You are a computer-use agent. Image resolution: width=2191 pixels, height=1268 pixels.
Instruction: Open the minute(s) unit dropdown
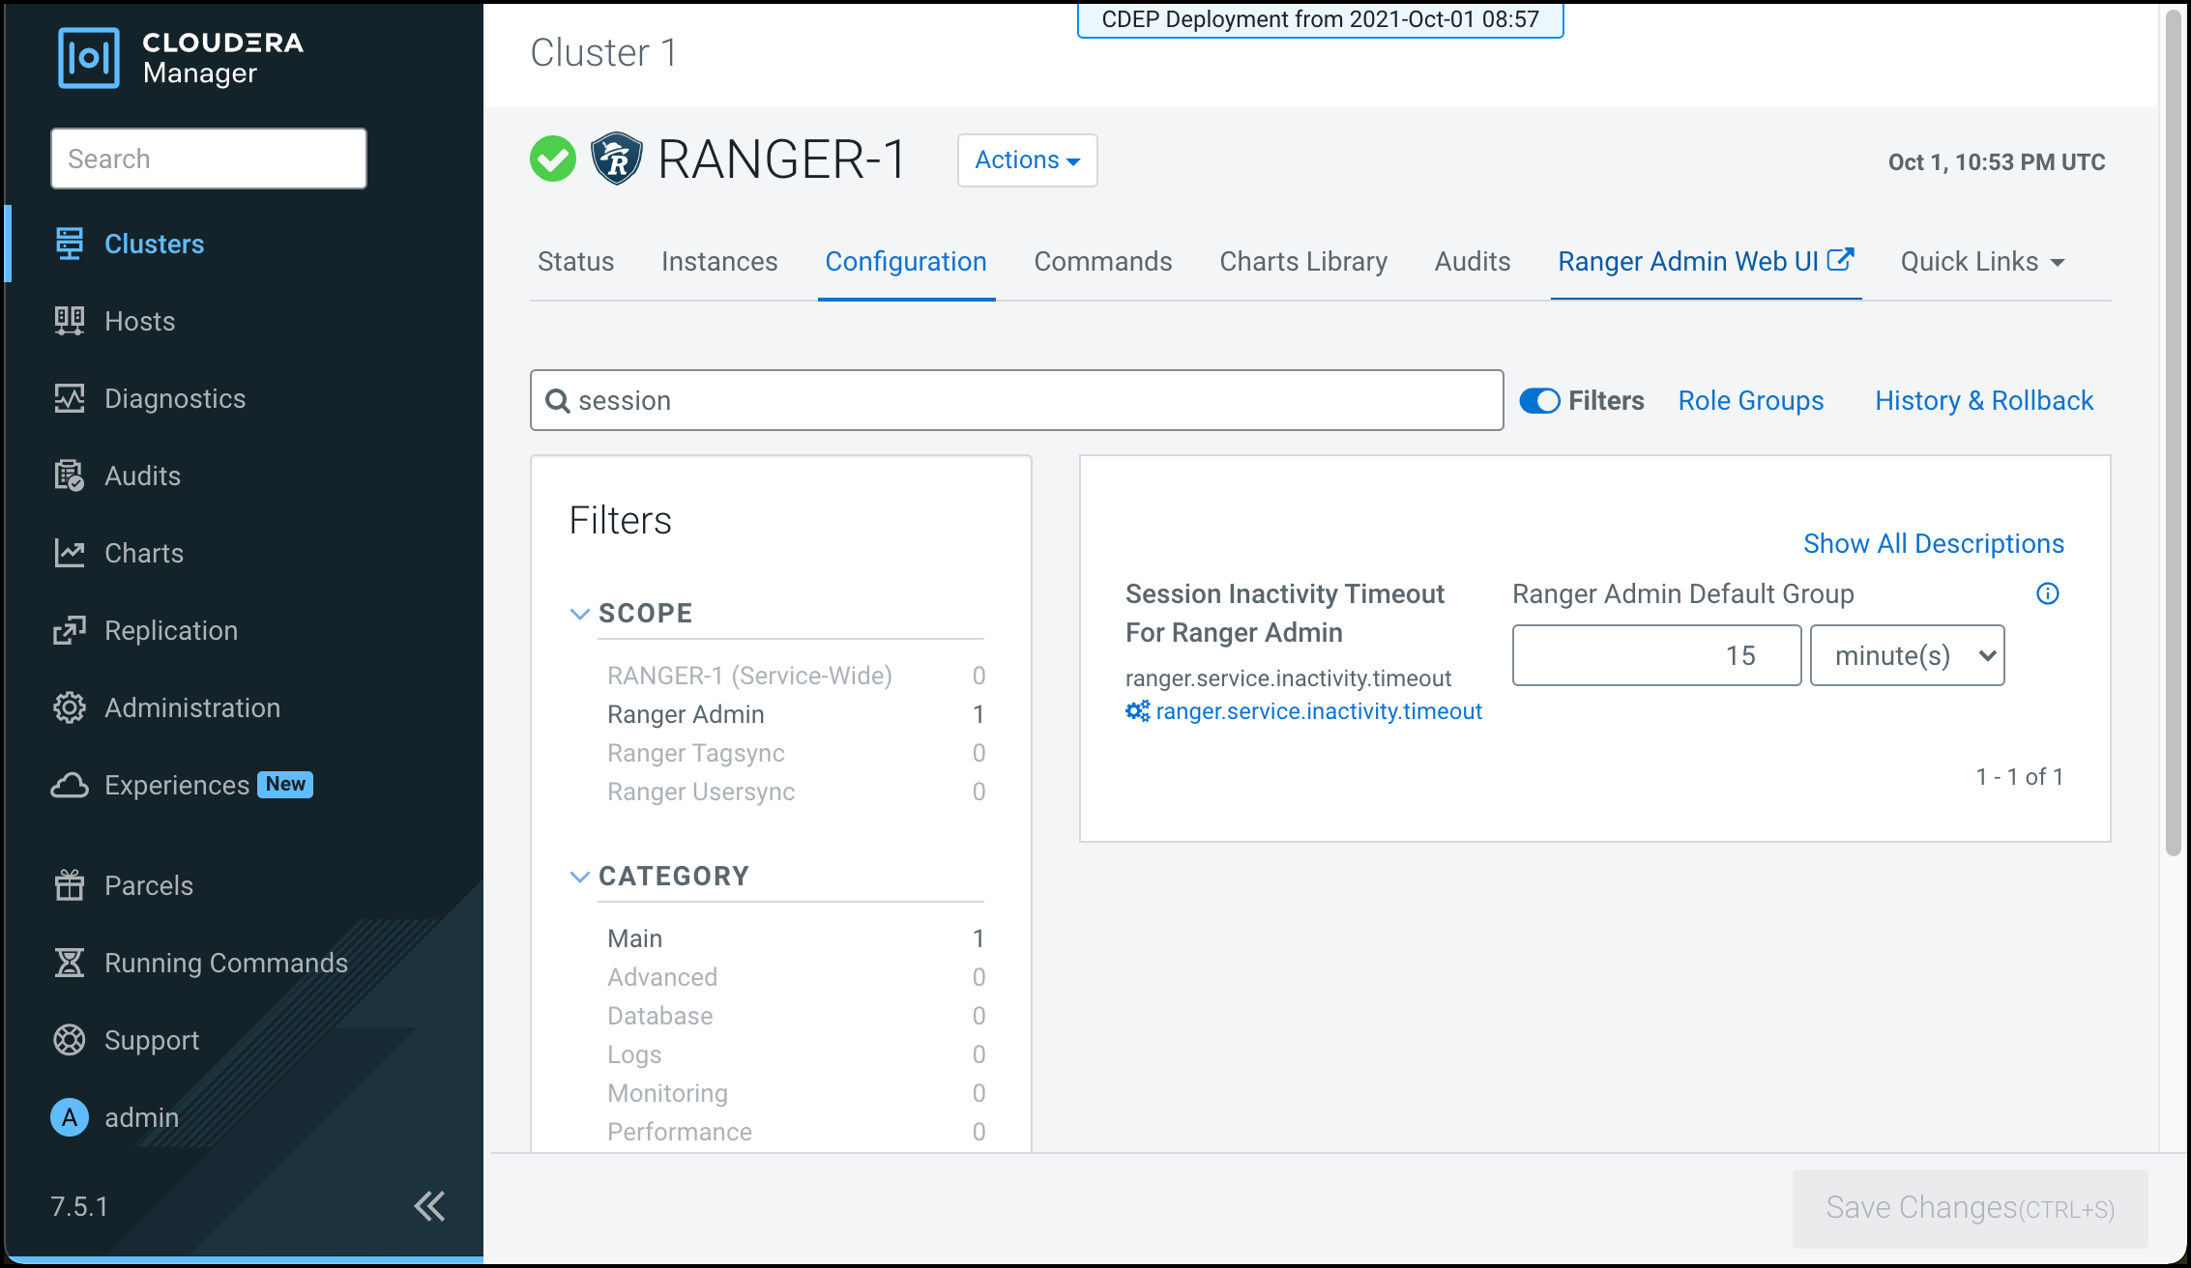tap(1907, 655)
